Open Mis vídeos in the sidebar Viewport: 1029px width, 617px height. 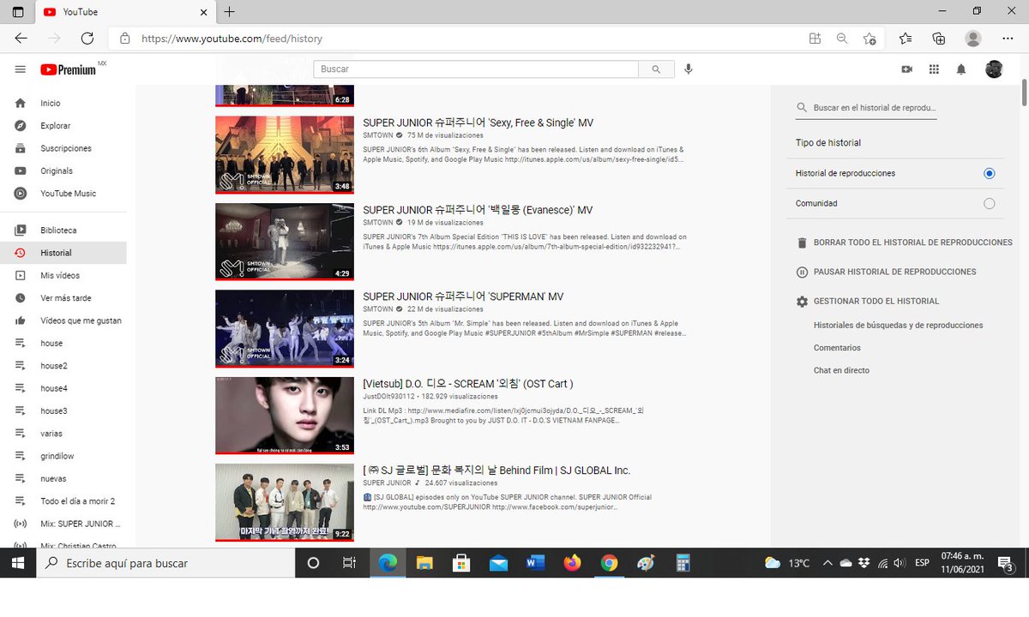[63, 276]
